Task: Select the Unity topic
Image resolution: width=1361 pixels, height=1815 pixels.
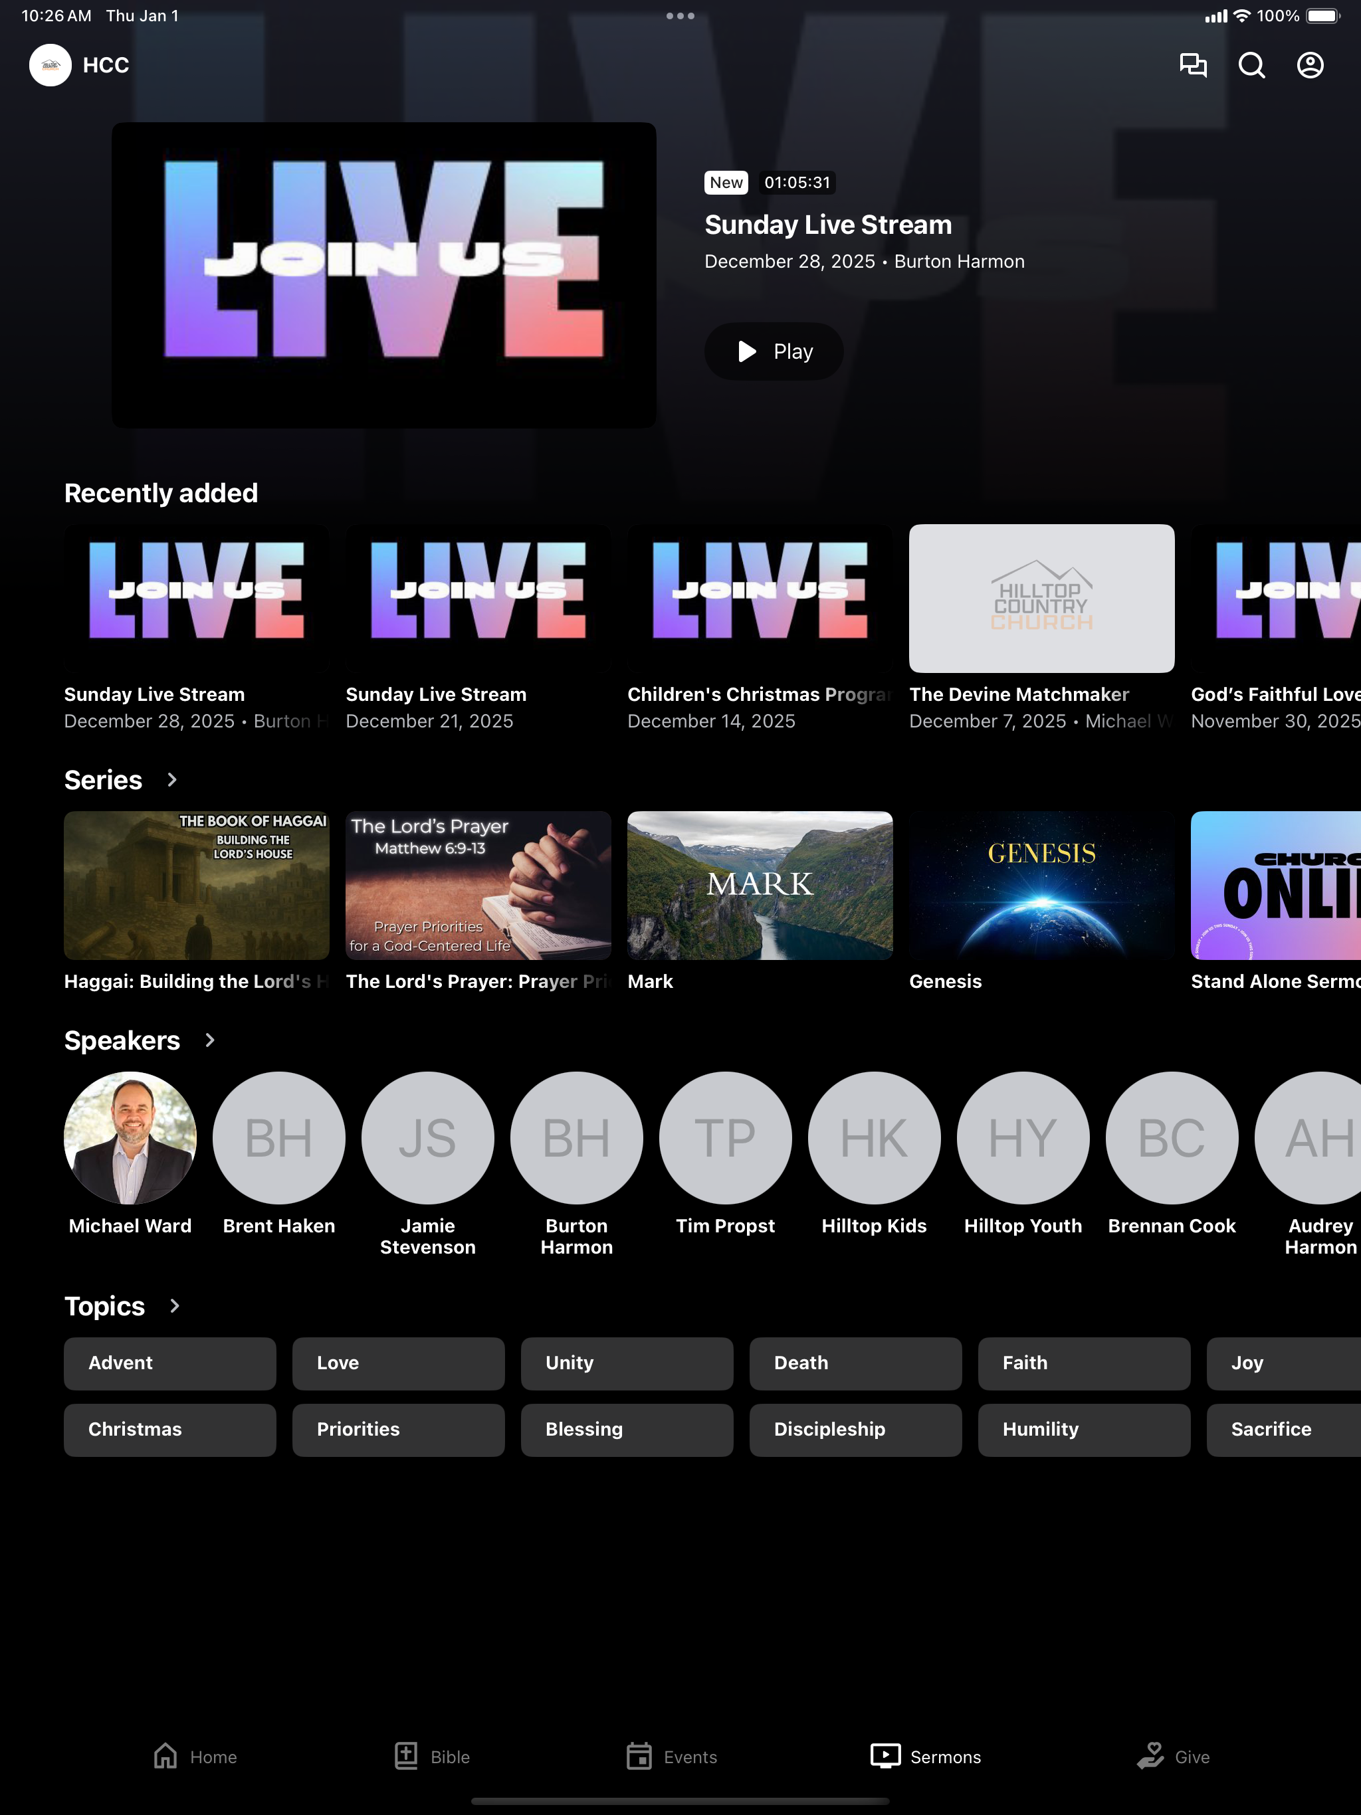Action: 627,1363
